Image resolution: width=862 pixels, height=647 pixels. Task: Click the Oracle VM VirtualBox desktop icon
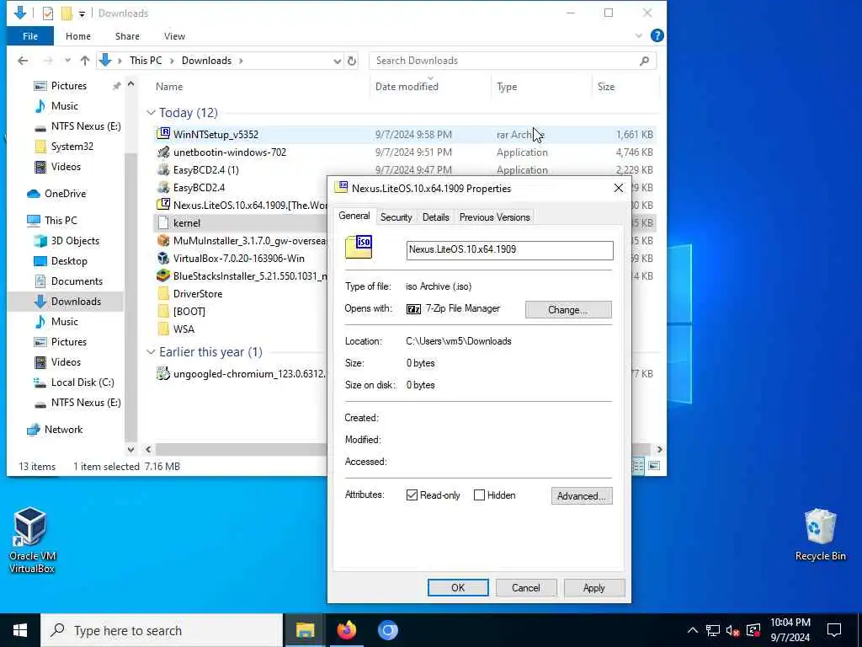tap(31, 540)
